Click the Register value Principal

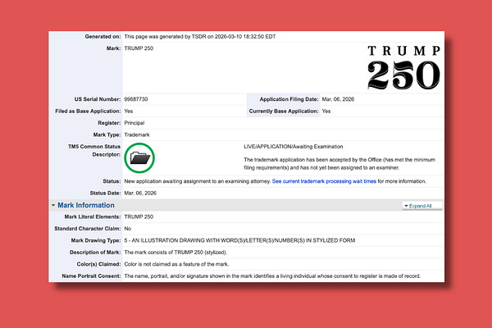coord(134,123)
